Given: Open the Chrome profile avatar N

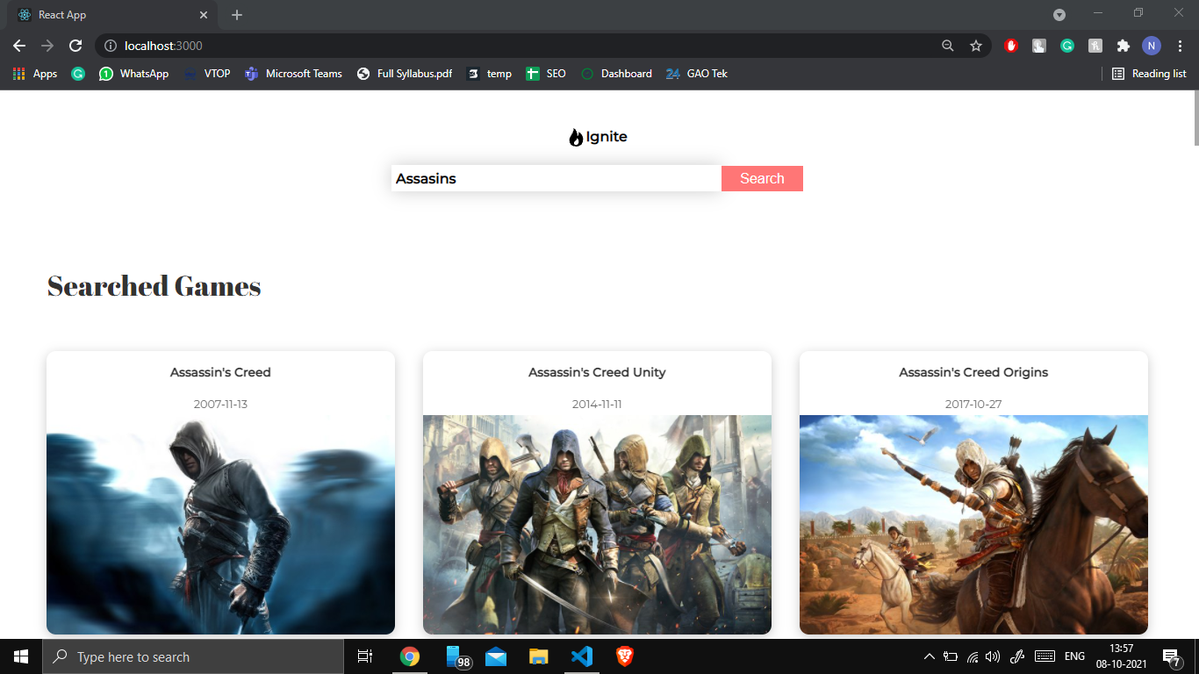Looking at the screenshot, I should coord(1151,46).
